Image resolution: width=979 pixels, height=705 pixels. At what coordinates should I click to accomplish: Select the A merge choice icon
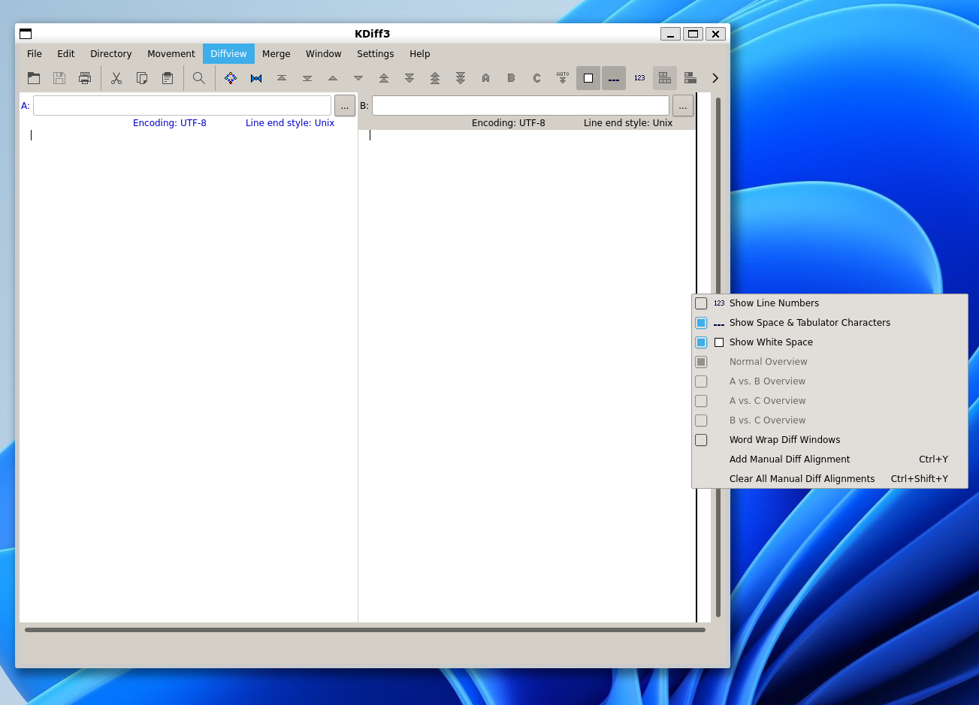click(x=485, y=77)
